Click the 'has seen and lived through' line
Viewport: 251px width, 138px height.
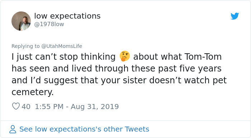click(x=70, y=68)
